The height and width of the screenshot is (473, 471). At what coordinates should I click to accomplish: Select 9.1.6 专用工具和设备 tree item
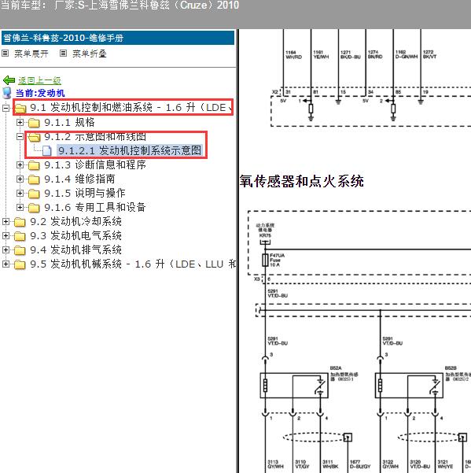click(x=95, y=207)
